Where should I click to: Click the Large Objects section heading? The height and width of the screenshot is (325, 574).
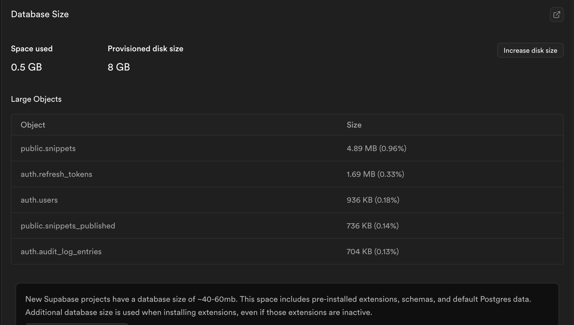36,99
